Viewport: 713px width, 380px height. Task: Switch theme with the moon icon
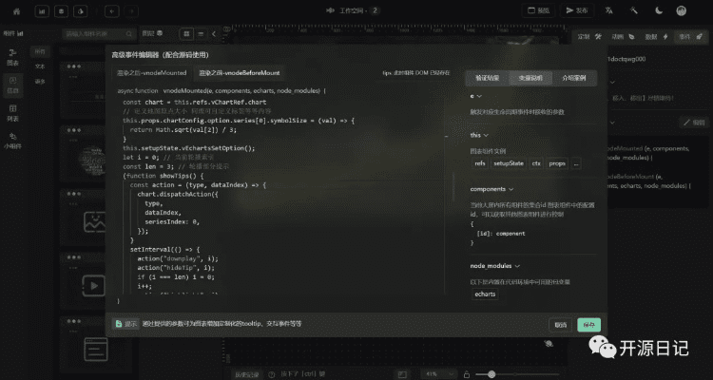(x=659, y=10)
